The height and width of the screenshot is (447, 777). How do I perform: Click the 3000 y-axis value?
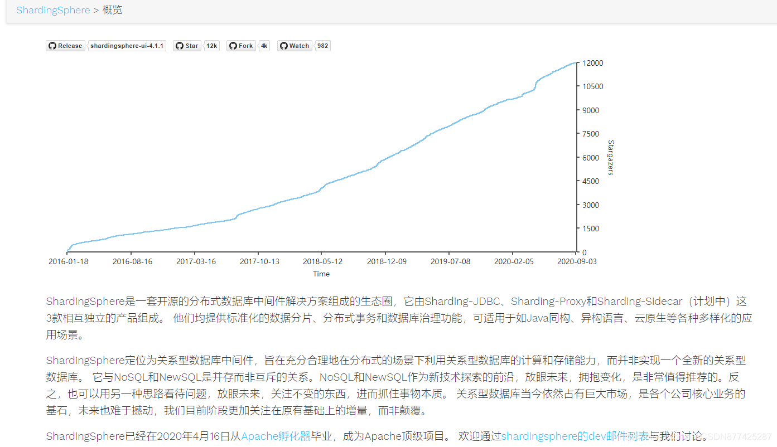pos(591,205)
